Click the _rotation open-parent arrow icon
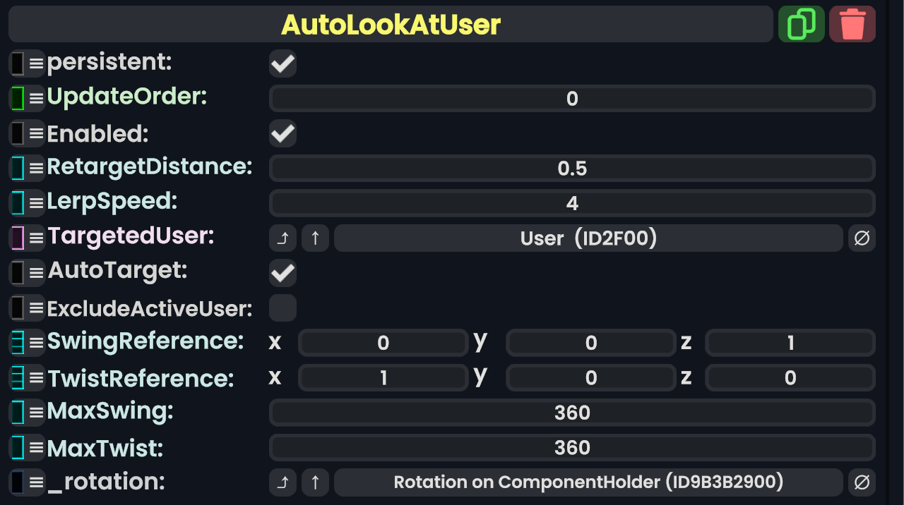The height and width of the screenshot is (505, 904). pyautogui.click(x=282, y=482)
